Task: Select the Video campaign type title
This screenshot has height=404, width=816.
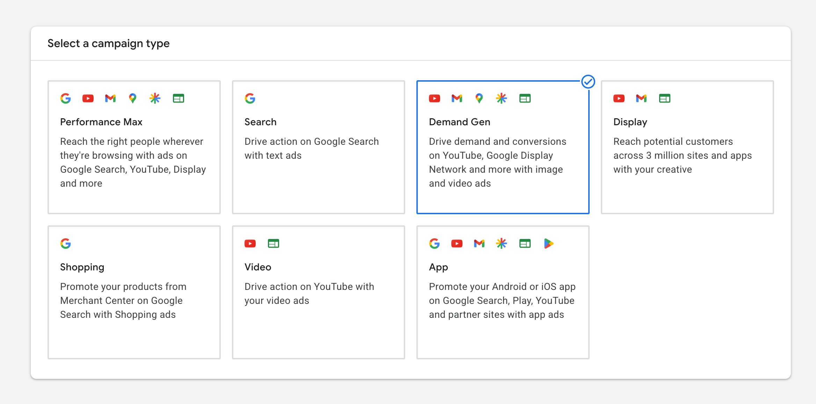Action: 258,267
